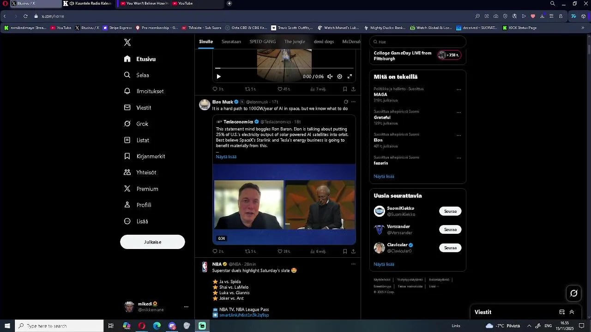Open options for fazerin trend
Viewport: 591px width, 332px height.
pos(458,158)
